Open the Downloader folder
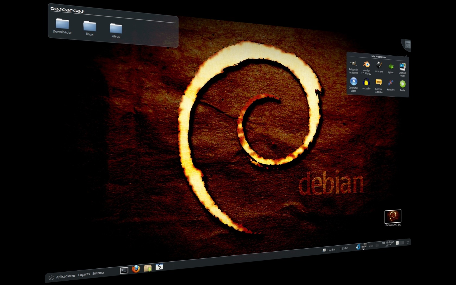Screen dimensions: 456x285 click(x=62, y=26)
